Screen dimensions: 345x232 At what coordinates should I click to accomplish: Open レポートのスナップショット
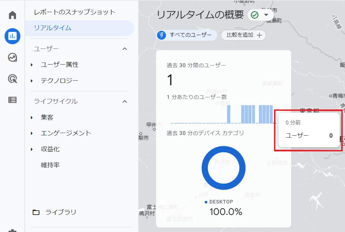[x=75, y=12]
